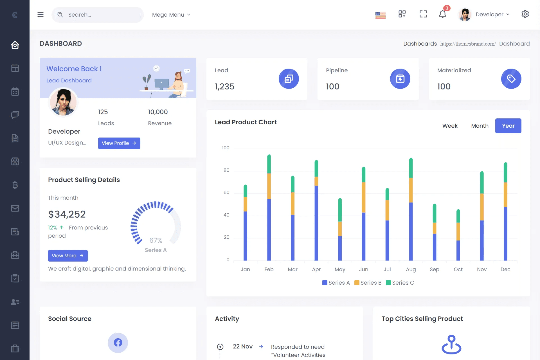Open the luggage-case icon at the bottom of the sidebar
Viewport: 540px width, 360px height.
point(15,349)
